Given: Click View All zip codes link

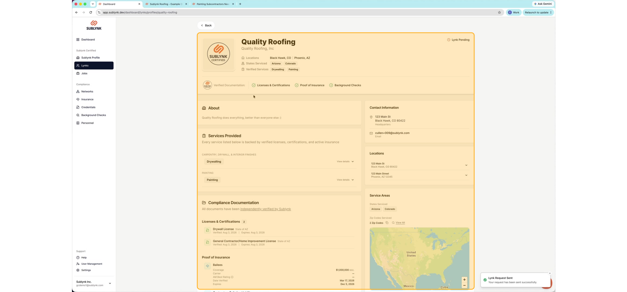Looking at the screenshot, I should (400, 223).
